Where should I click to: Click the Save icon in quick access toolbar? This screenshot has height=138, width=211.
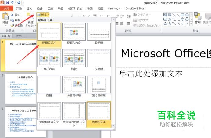7,2
